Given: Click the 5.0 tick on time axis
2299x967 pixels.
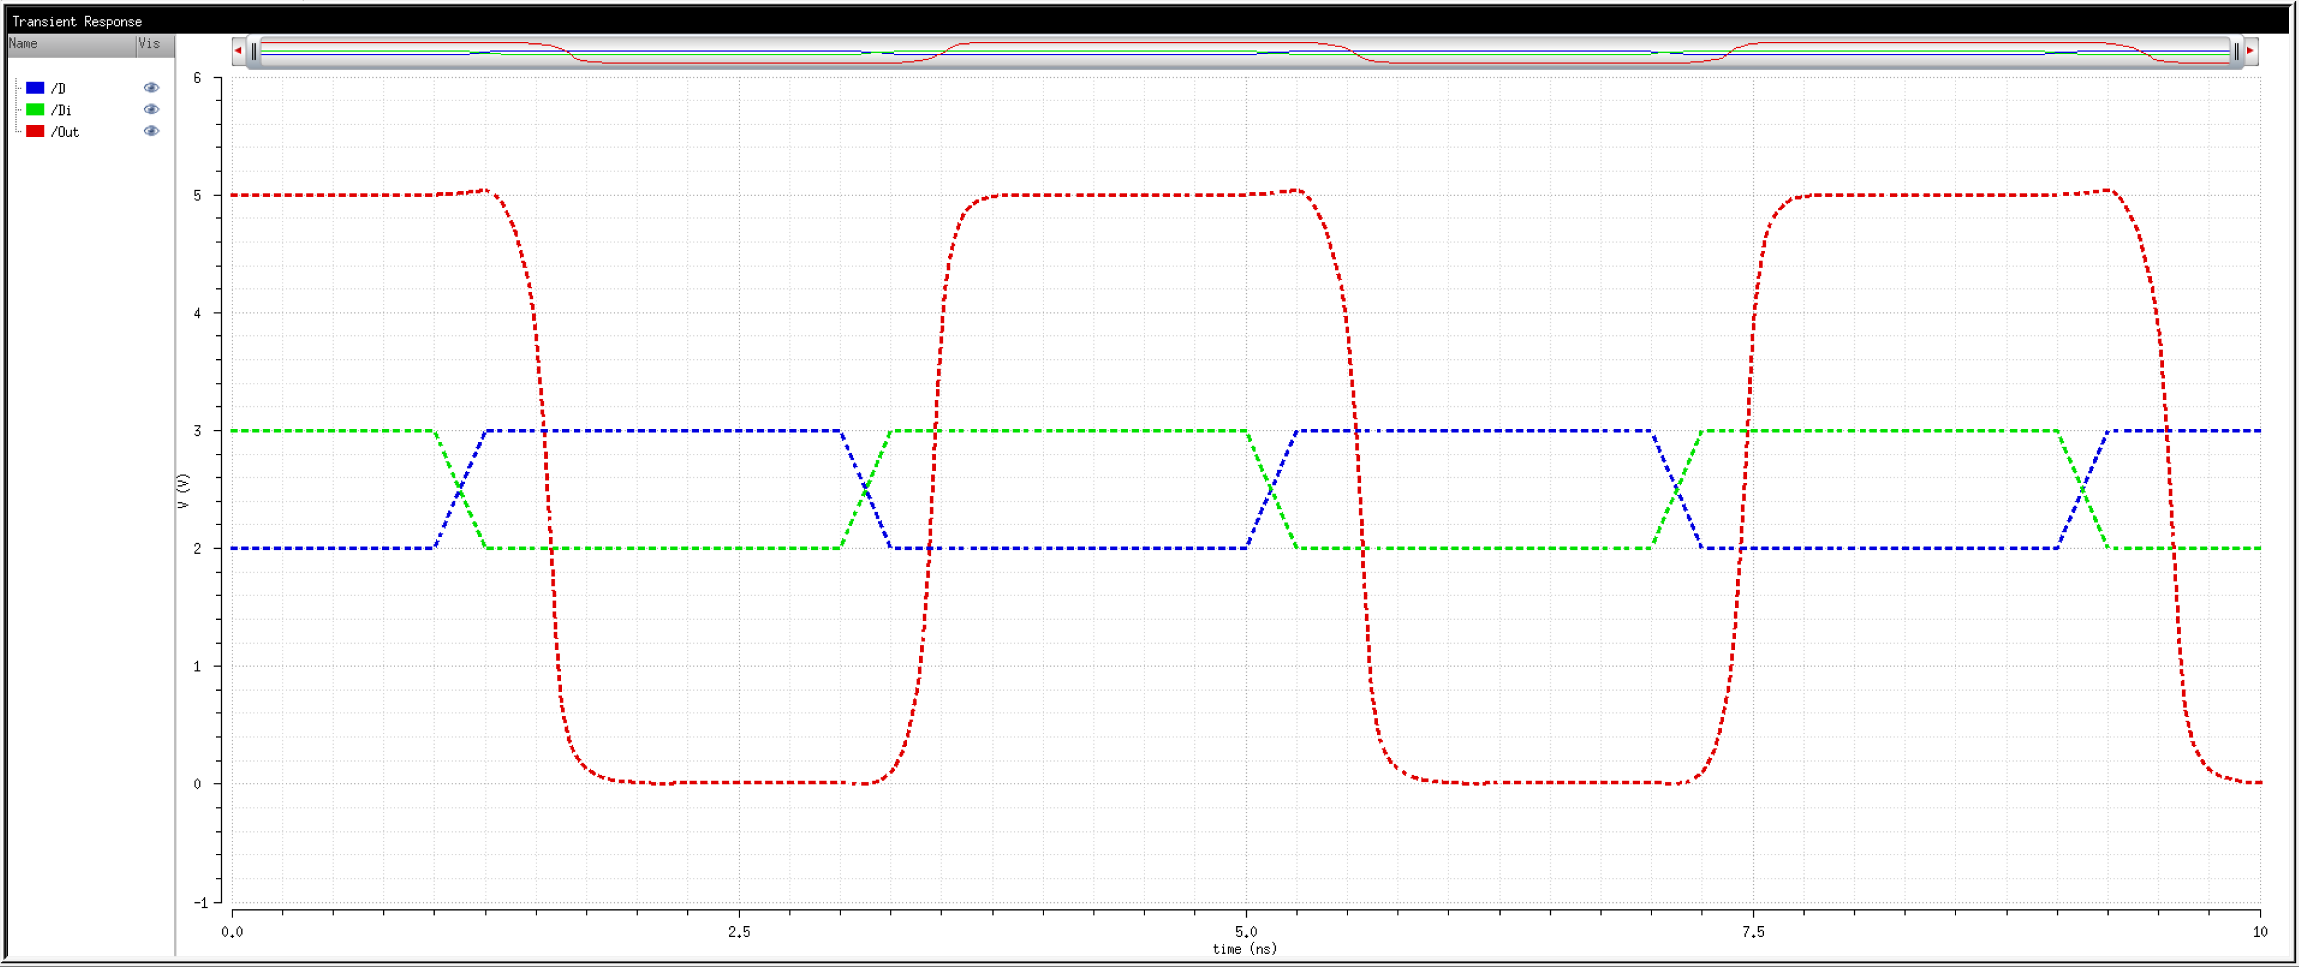Looking at the screenshot, I should tap(1246, 932).
